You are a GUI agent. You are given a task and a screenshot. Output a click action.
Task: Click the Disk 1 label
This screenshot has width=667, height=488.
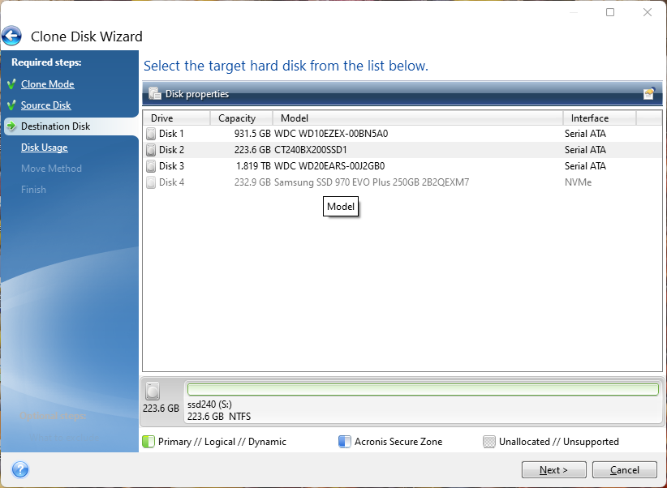coord(171,134)
